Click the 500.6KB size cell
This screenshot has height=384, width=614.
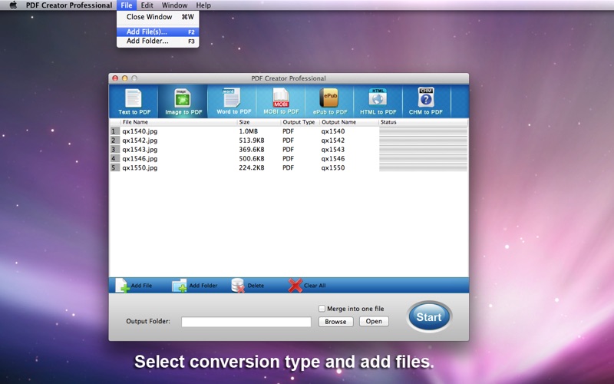pos(252,158)
